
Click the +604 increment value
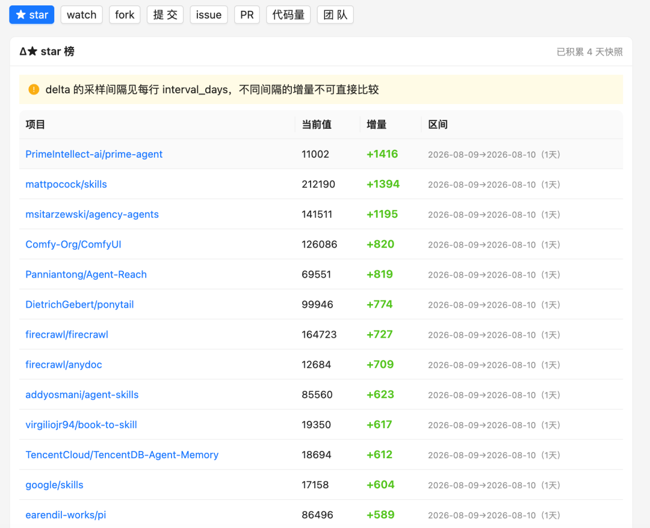380,485
